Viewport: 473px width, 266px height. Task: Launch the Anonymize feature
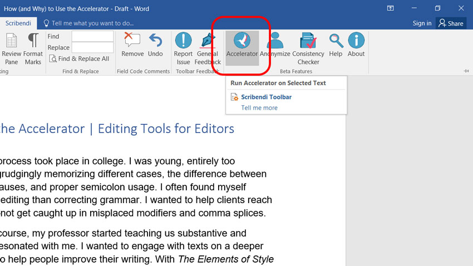tap(275, 45)
